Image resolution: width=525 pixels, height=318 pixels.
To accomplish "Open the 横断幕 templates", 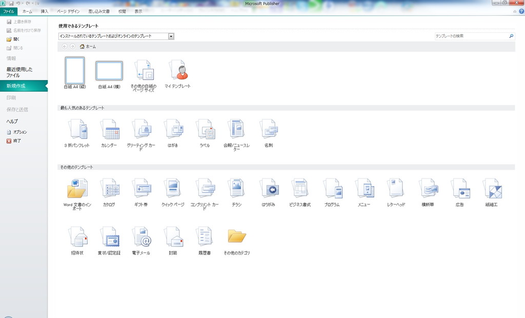I will [x=428, y=192].
